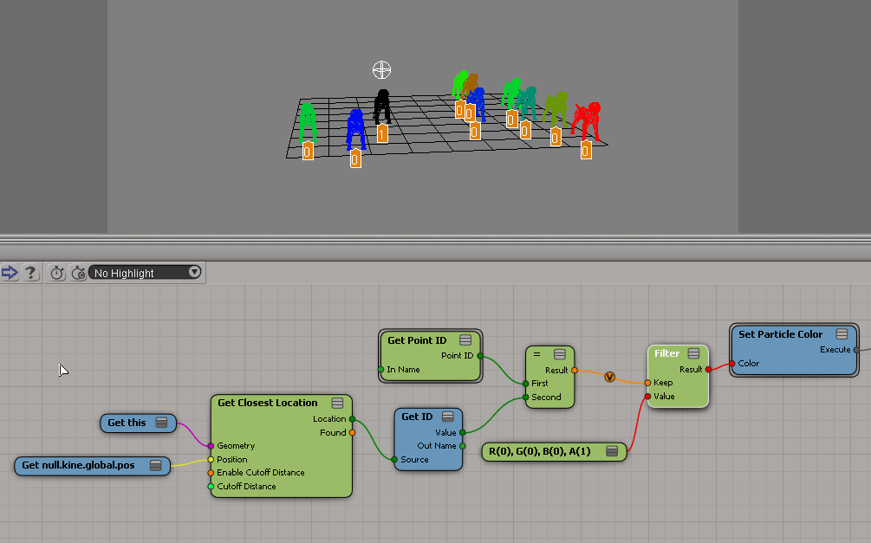
Task: Collapse the Get Closest Location node
Action: click(x=337, y=403)
